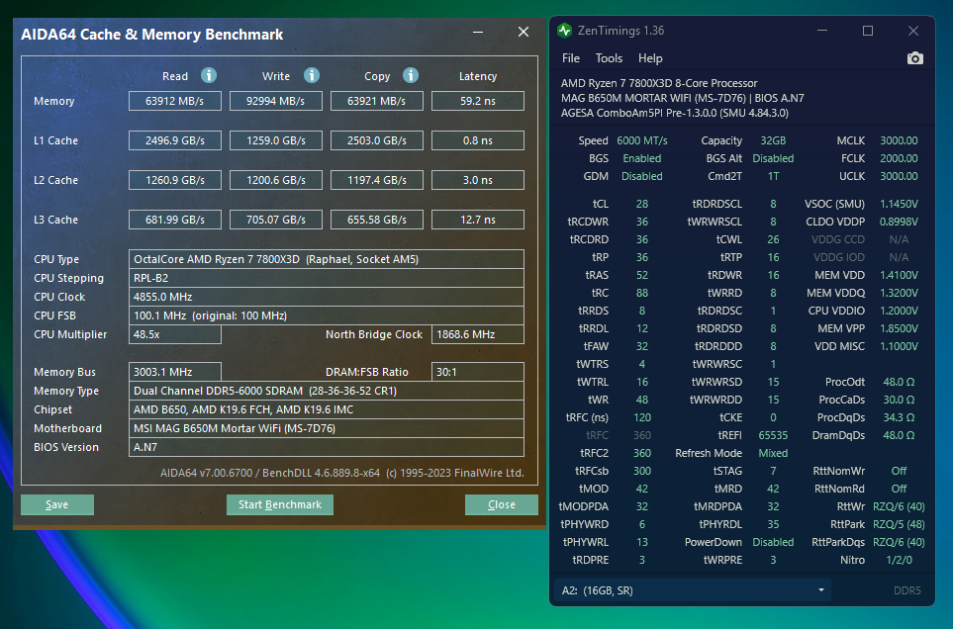The width and height of the screenshot is (953, 629).
Task: Maximize the ZenTimings window
Action: point(868,31)
